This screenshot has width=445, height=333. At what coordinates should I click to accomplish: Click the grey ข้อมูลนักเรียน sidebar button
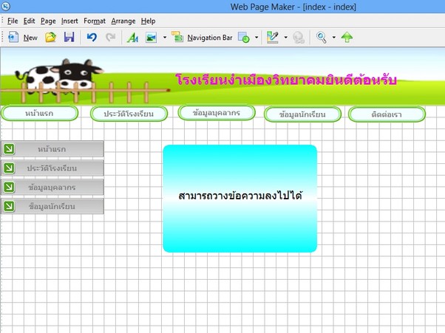tap(52, 206)
